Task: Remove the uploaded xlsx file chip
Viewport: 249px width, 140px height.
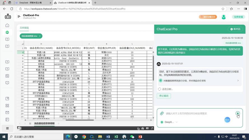Action: point(40,36)
